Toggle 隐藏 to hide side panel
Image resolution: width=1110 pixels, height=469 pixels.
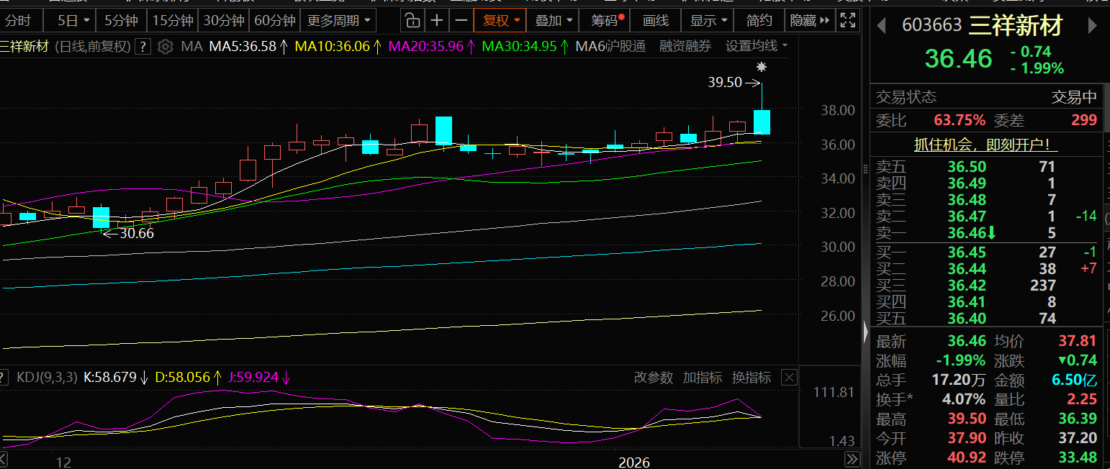click(x=809, y=20)
